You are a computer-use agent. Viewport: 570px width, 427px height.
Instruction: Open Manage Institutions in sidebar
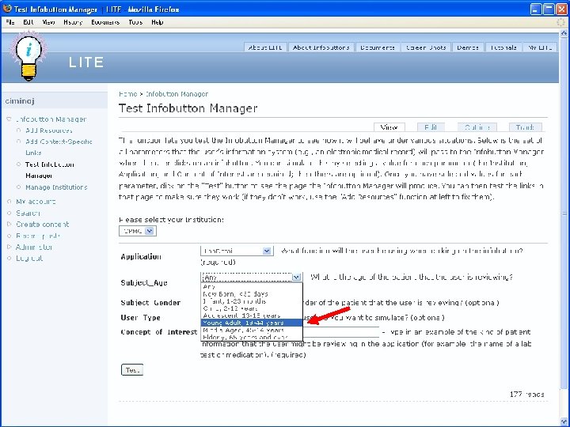pos(56,187)
